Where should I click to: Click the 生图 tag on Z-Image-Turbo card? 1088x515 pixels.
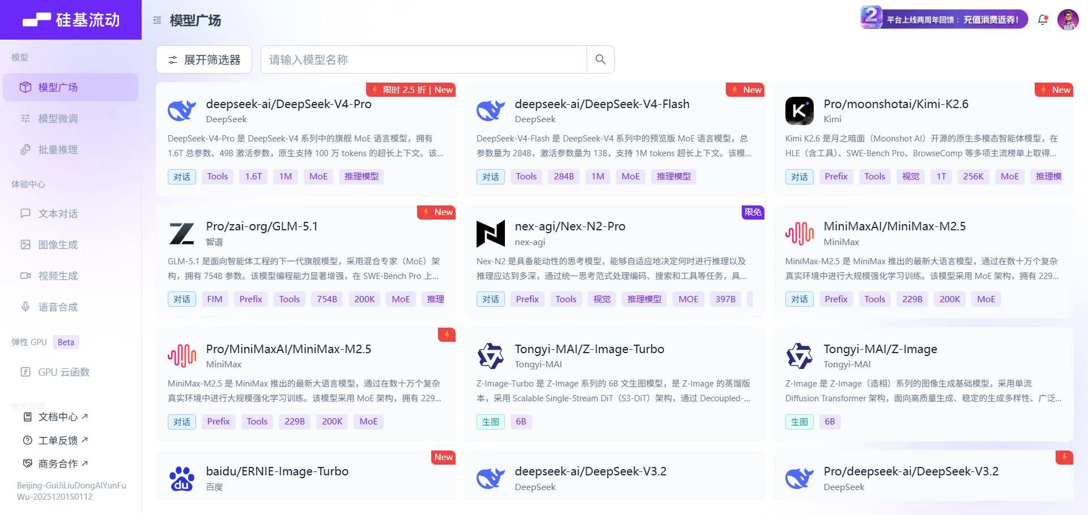coord(491,422)
